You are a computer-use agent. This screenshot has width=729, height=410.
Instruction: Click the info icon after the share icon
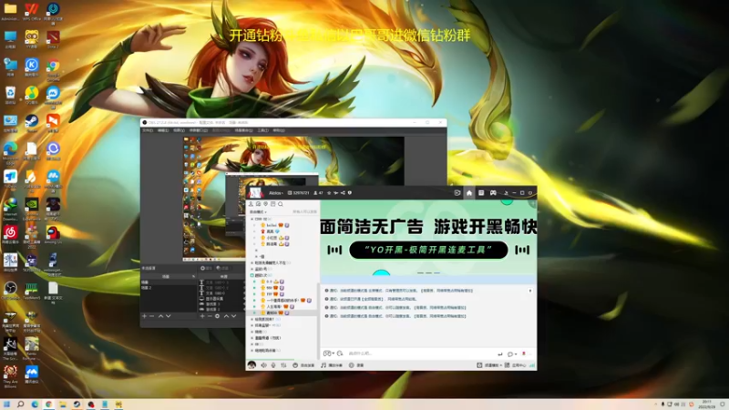[350, 193]
